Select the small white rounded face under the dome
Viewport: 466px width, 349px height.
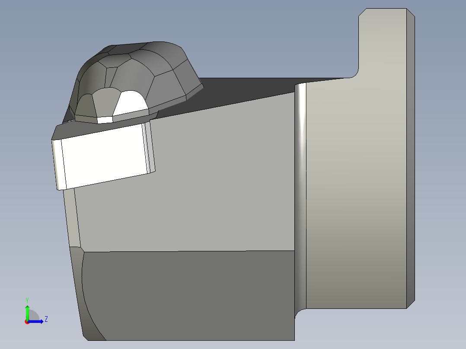coord(130,103)
